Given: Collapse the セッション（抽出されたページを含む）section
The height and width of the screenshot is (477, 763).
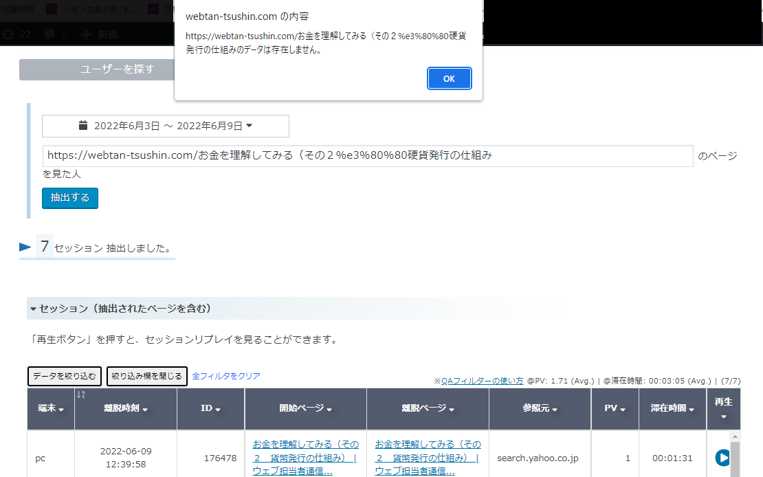Looking at the screenshot, I should click(32, 309).
